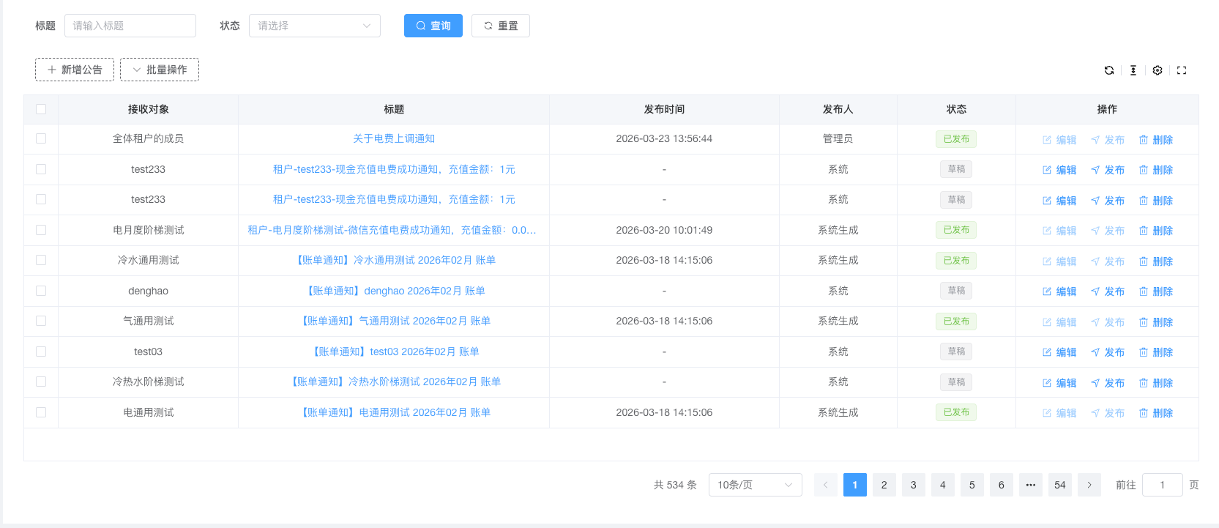Open the 状态 select dropdown

click(315, 26)
